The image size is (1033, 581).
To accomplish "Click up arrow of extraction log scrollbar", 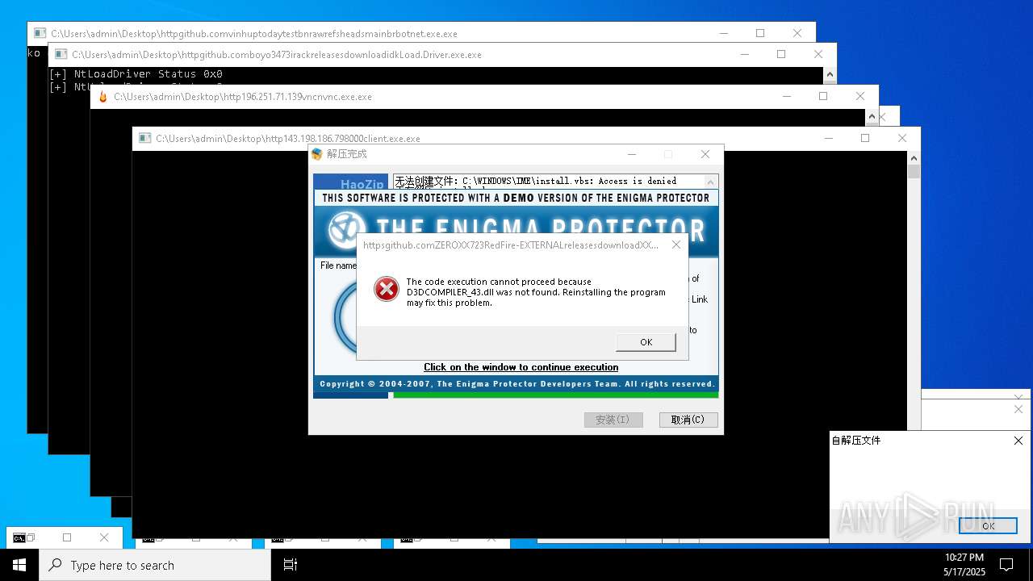I will 711,182.
